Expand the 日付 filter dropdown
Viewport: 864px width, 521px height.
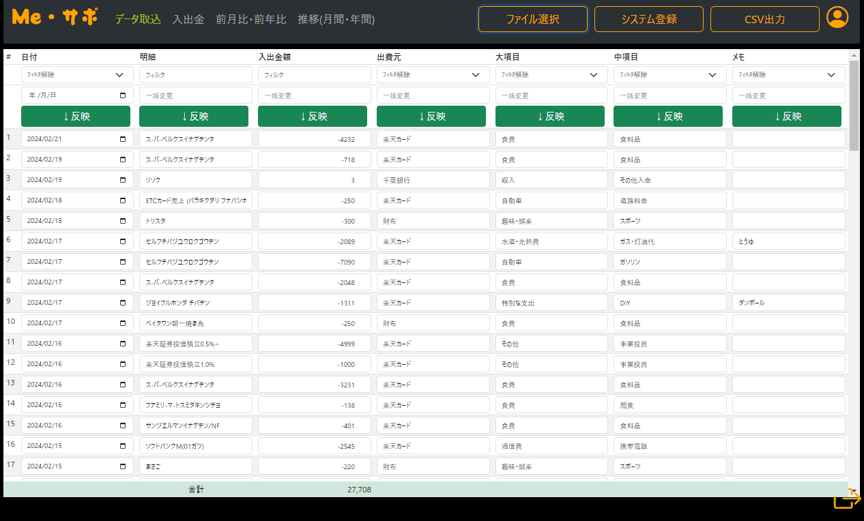[x=77, y=75]
